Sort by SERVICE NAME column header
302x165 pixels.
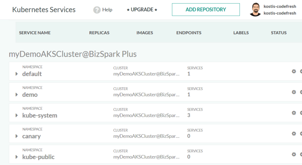point(35,33)
